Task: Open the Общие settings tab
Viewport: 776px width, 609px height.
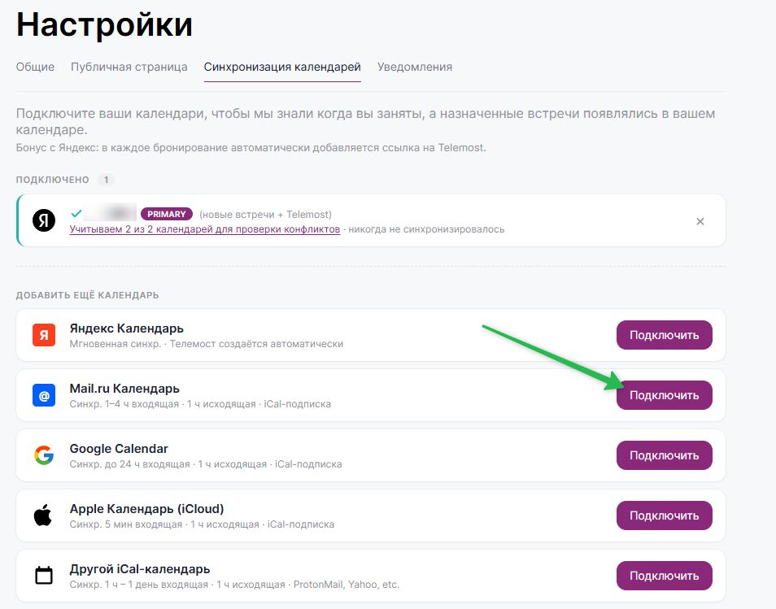Action: click(35, 67)
